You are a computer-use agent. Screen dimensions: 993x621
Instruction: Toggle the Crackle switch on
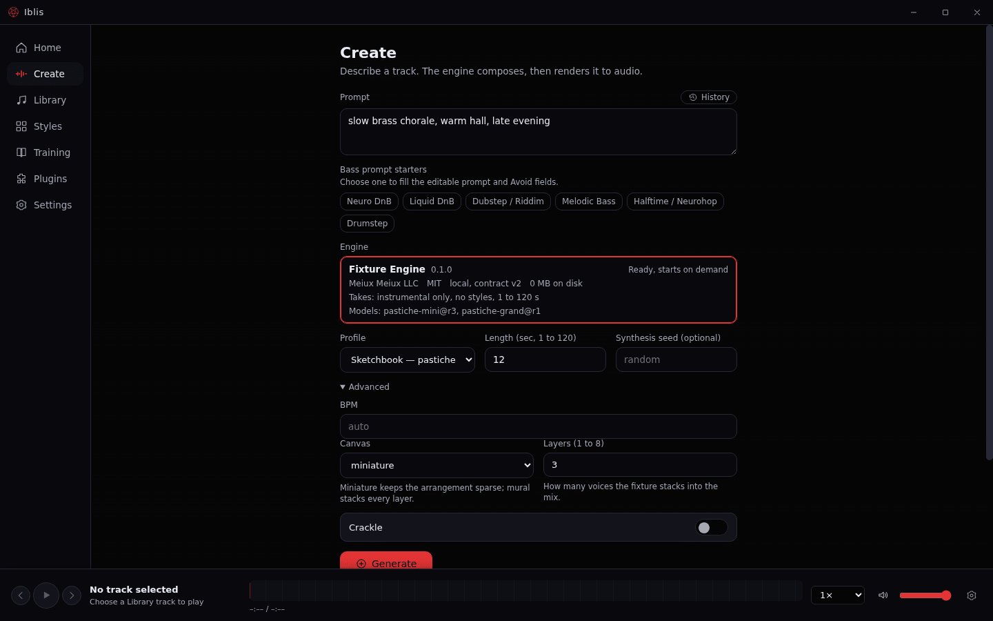coord(712,528)
